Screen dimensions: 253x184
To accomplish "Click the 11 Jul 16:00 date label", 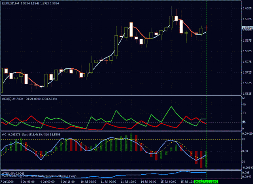I will pyautogui.click(x=128, y=182).
